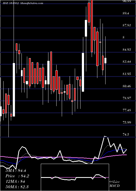Screen dimensions: 136x191
Task: Select the '50MA : 82.3' readout
Action: coord(17,187)
